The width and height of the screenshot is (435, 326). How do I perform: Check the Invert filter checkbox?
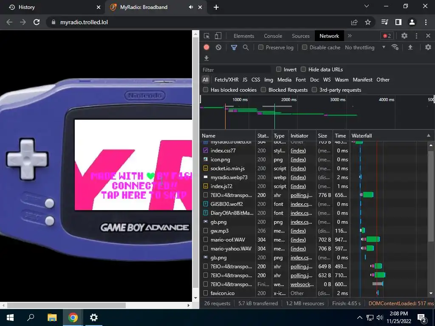(x=279, y=69)
